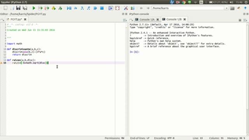The height and width of the screenshot is (140, 249).
Task: Open the editor pane options menu
Action: [125, 20]
